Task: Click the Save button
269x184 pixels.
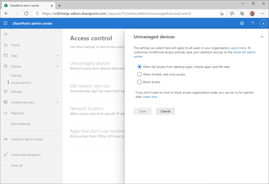Action: [143, 111]
